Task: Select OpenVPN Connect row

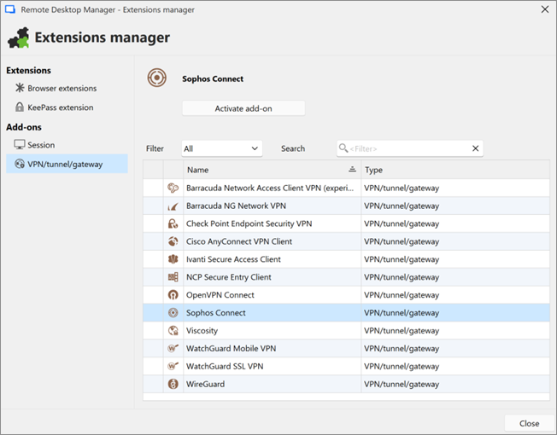Action: (x=346, y=295)
